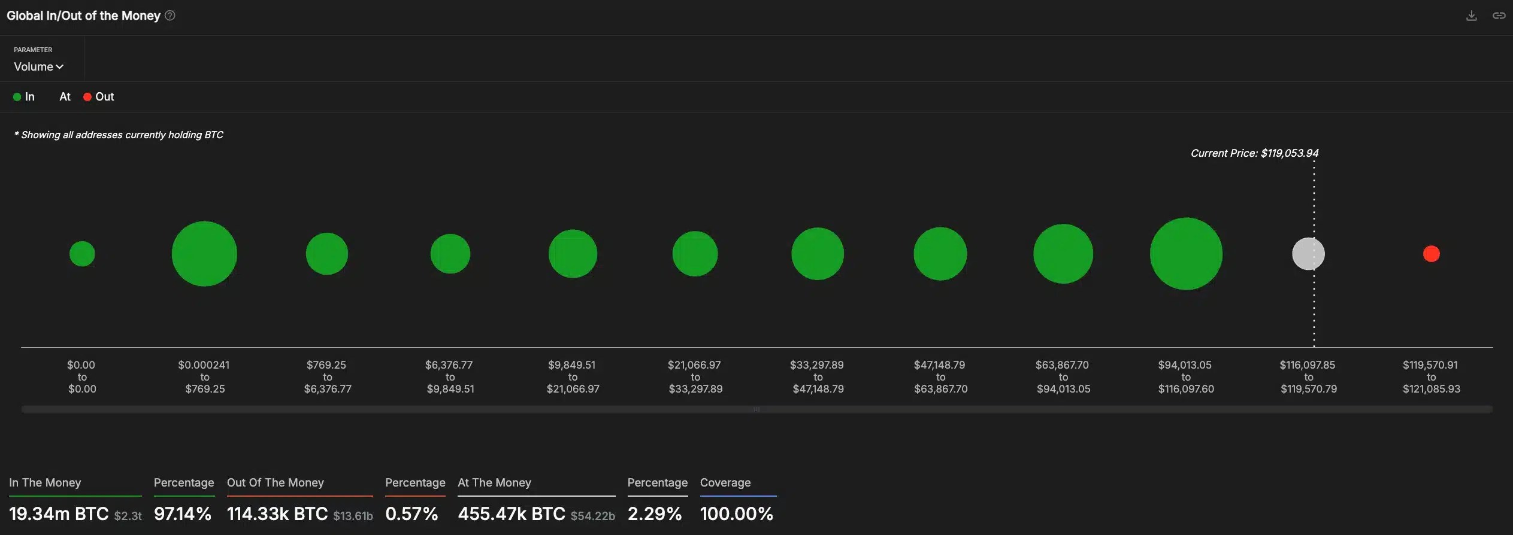This screenshot has width=1513, height=535.
Task: Click the Out Of The Money section header
Action: point(276,482)
